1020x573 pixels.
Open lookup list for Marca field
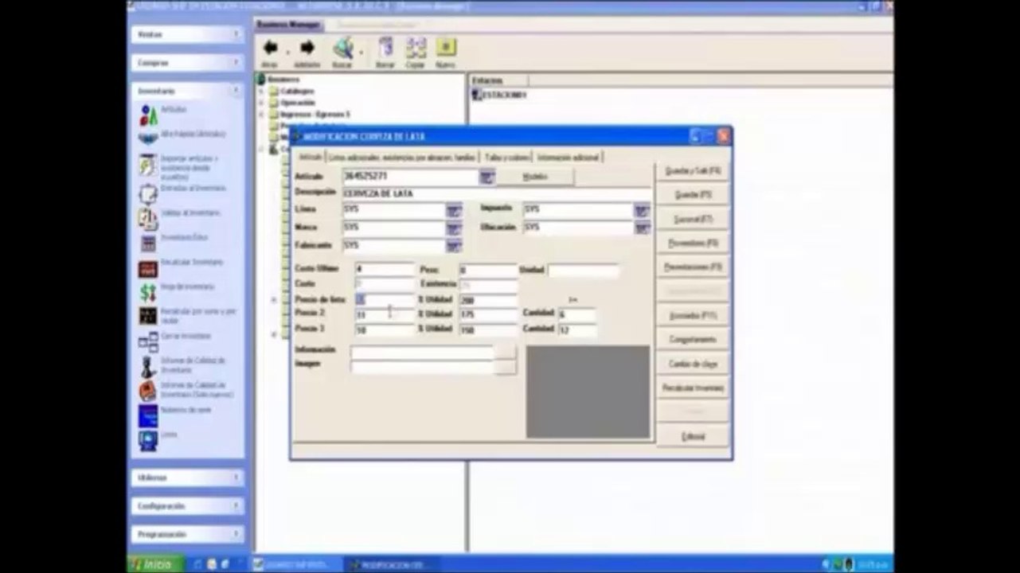point(453,228)
